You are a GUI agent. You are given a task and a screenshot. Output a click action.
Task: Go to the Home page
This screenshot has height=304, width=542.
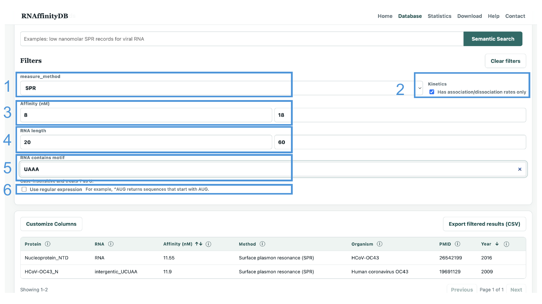pyautogui.click(x=385, y=16)
